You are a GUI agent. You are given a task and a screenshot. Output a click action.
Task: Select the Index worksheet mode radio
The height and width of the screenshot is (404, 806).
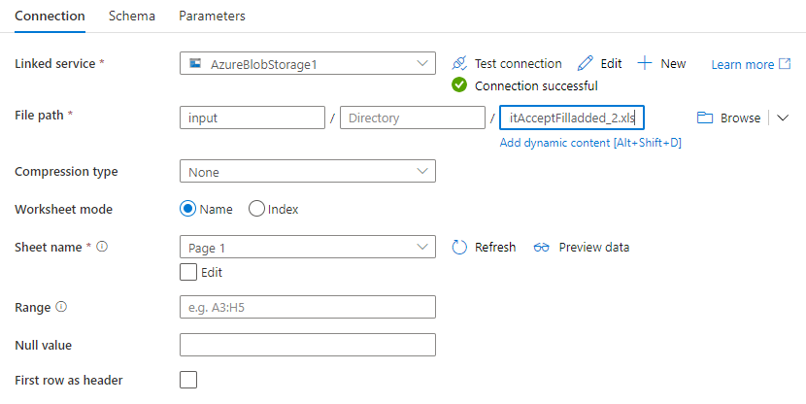pyautogui.click(x=257, y=209)
